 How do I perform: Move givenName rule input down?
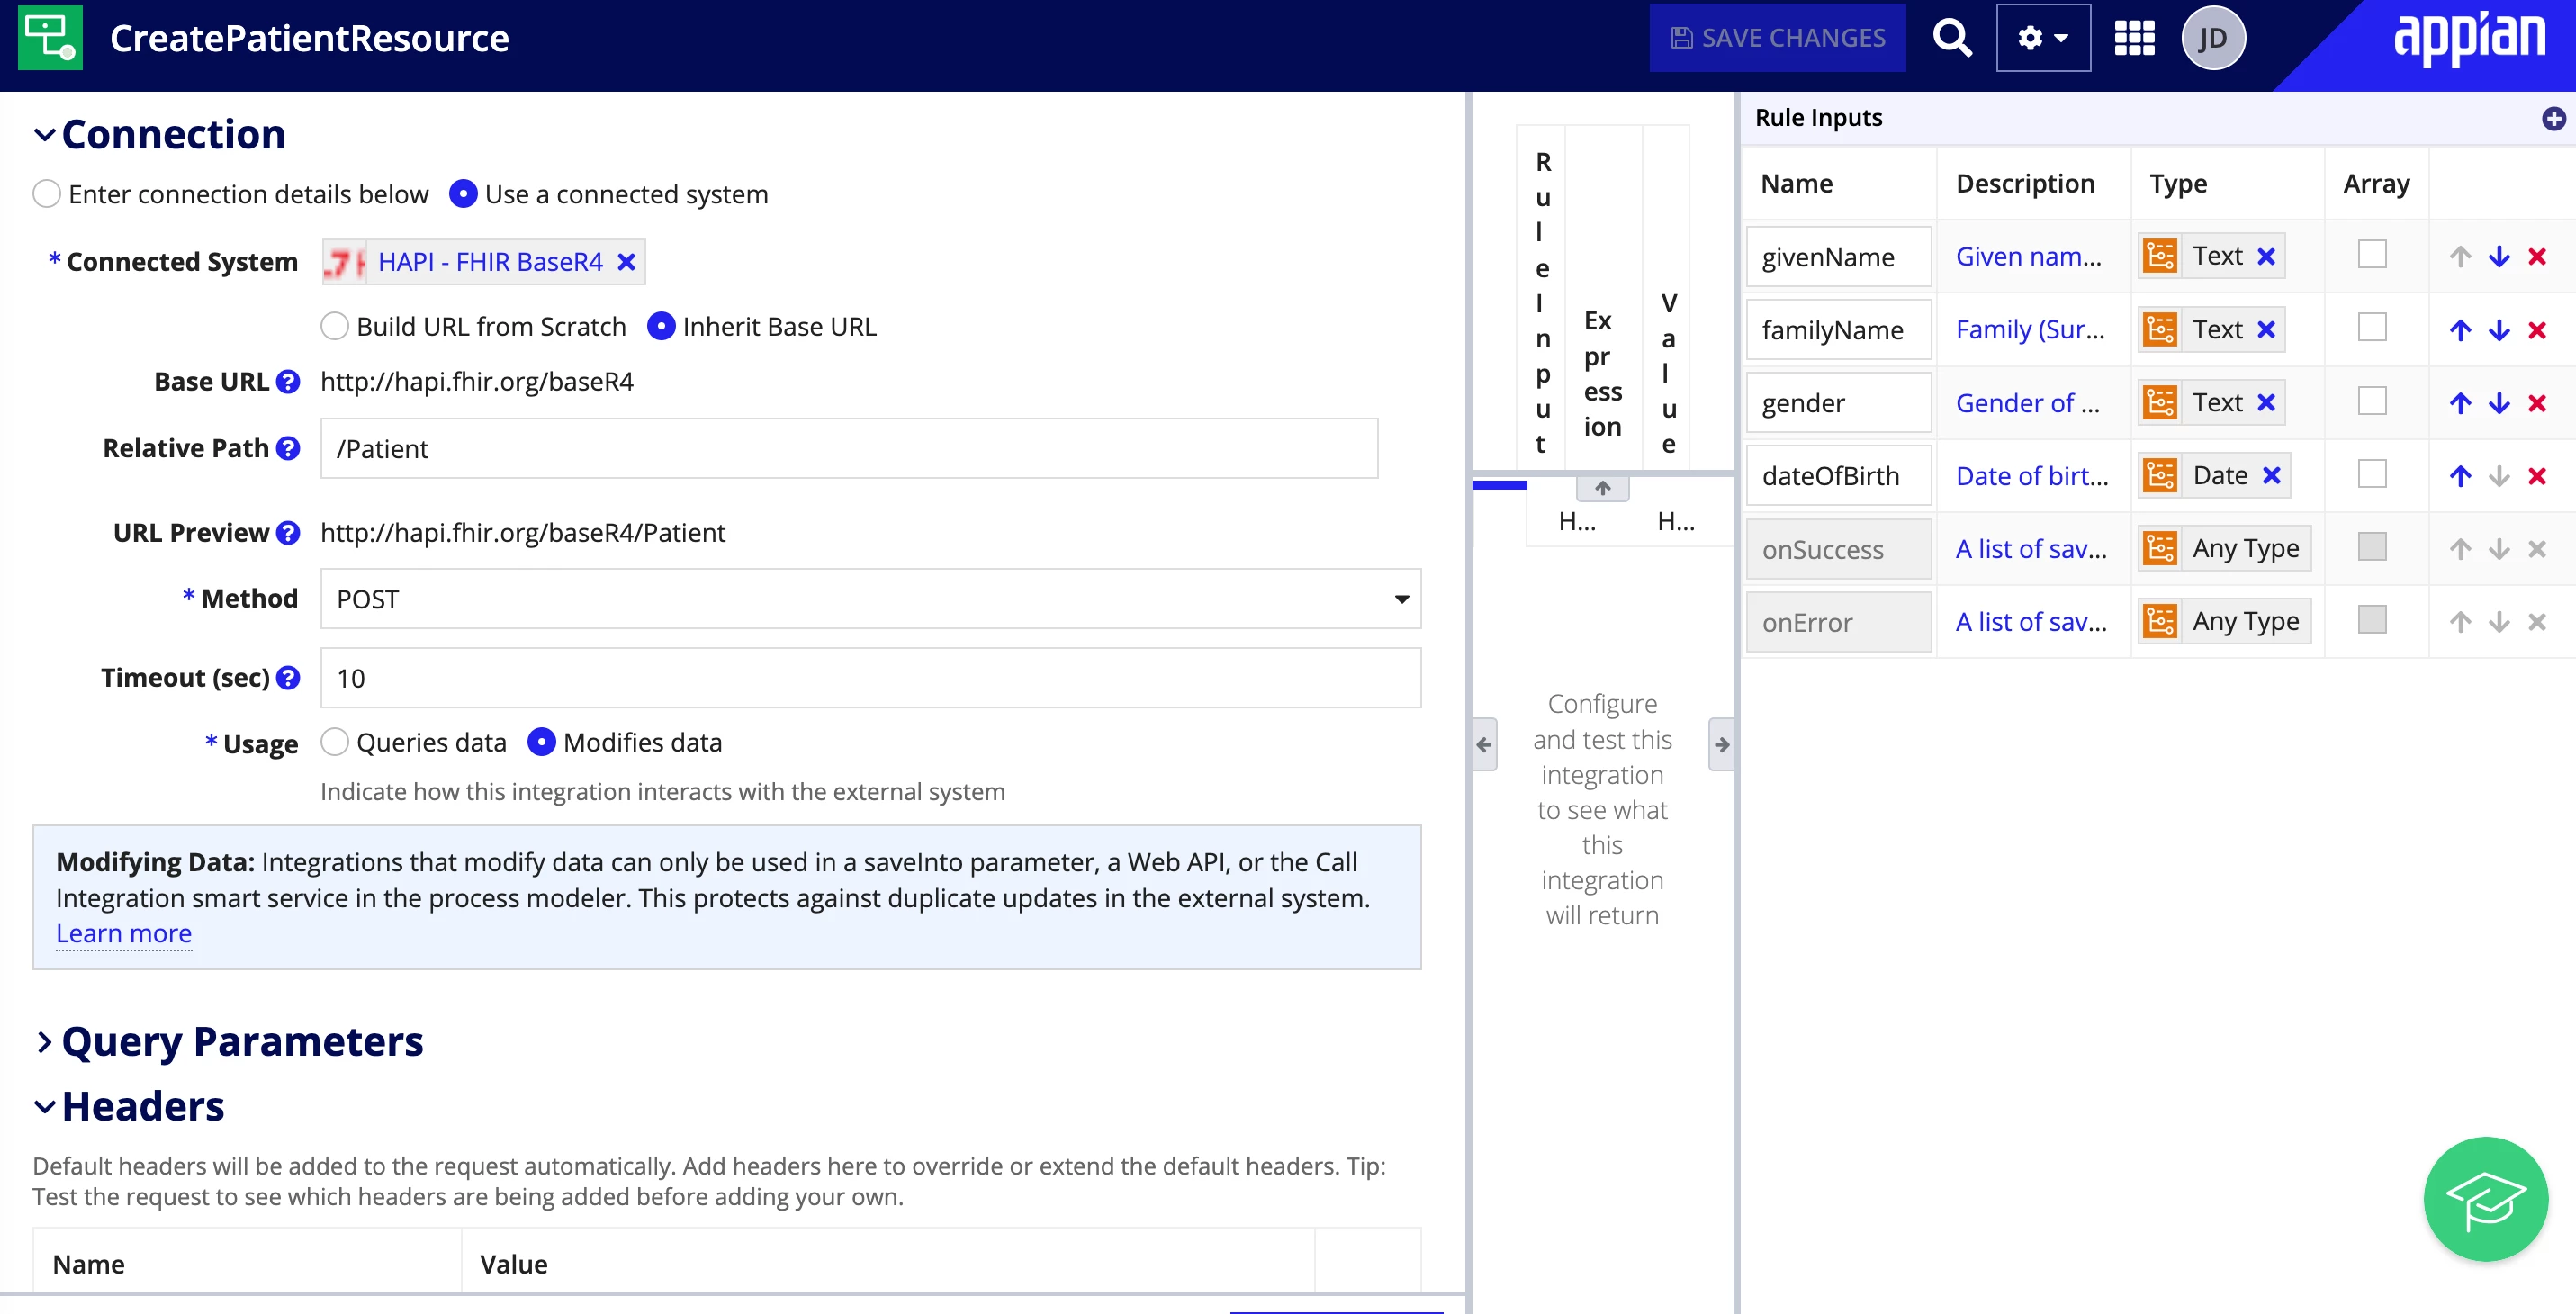(x=2499, y=257)
